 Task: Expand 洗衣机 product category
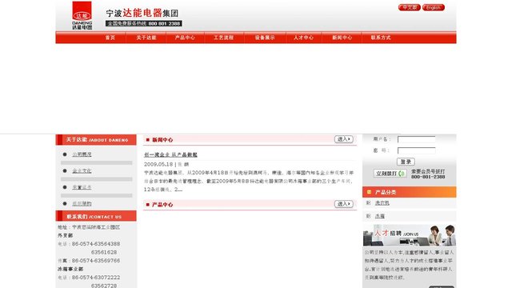[x=368, y=202]
